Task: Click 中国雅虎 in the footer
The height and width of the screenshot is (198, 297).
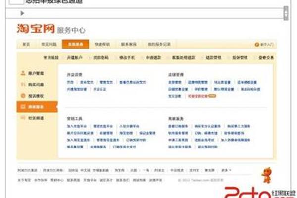Action: 177,170
